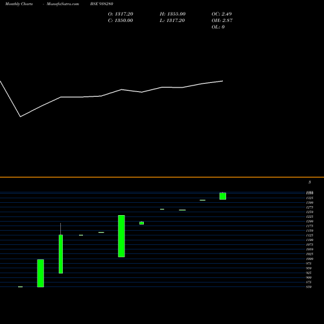Viewport: 324px width, 324px height.
Task: Click the OH: 2.87 value
Action: [x=222, y=20]
